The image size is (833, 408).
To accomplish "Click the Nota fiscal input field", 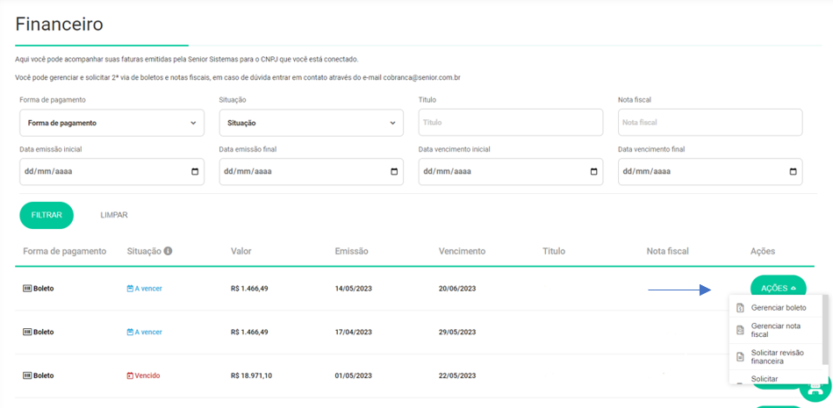I will [x=710, y=122].
